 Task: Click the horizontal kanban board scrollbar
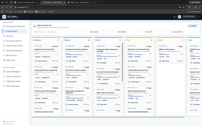(x=108, y=117)
